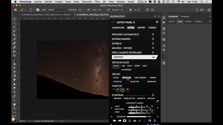The width and height of the screenshot is (223, 125).
Task: Switch to FUSION tab in AstroPanel
Action: click(152, 28)
